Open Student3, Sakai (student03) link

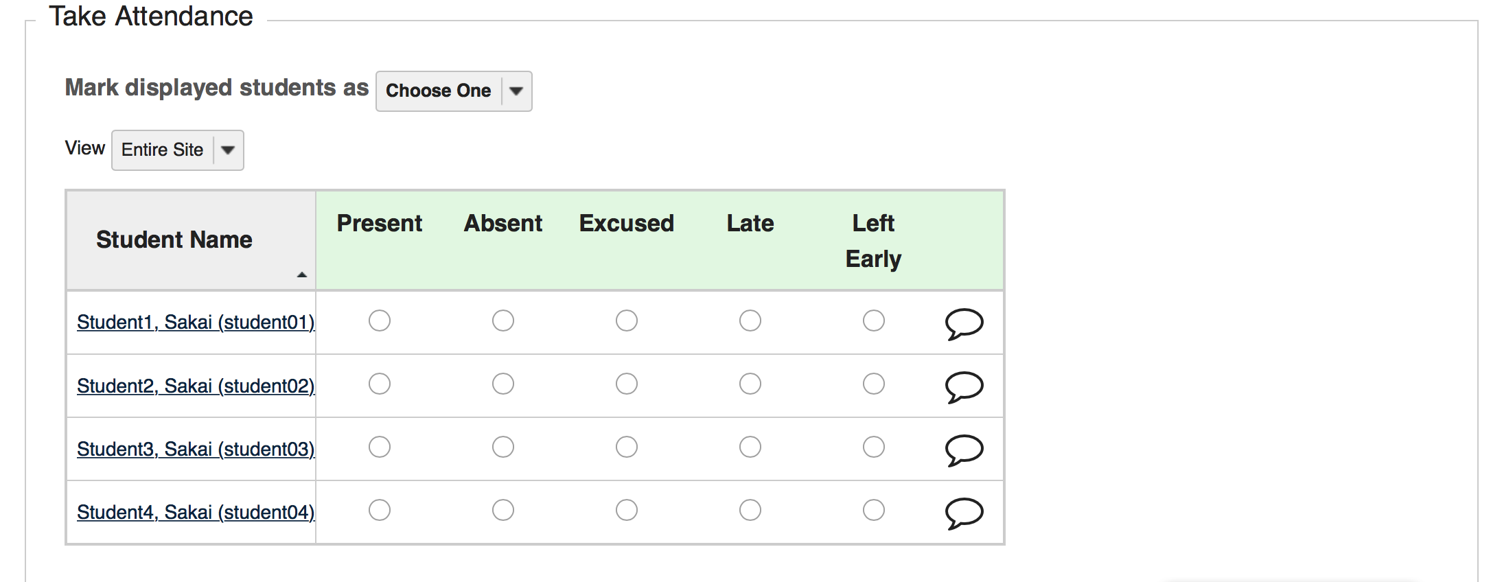196,449
